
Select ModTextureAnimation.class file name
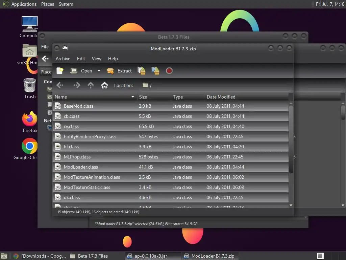click(92, 177)
